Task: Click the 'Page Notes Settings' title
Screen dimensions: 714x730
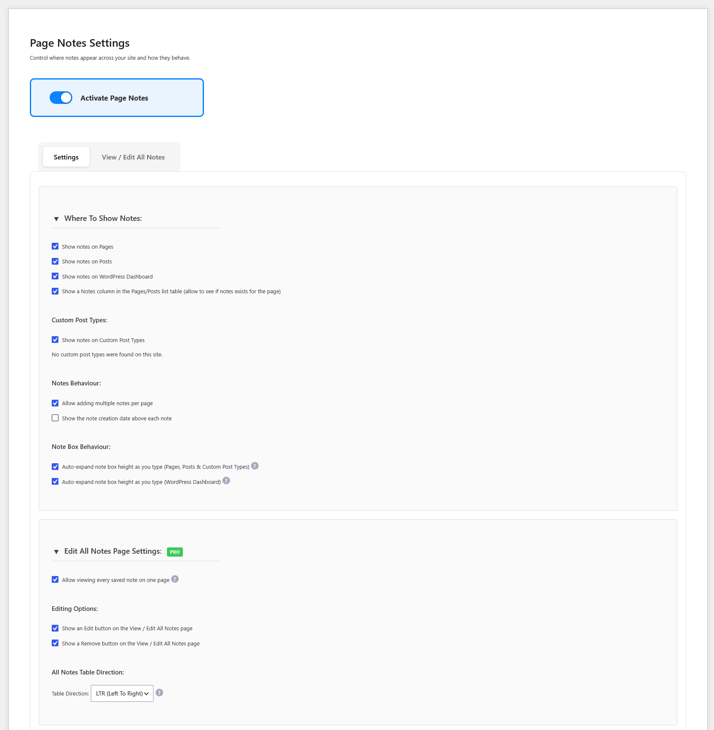Action: click(x=80, y=43)
